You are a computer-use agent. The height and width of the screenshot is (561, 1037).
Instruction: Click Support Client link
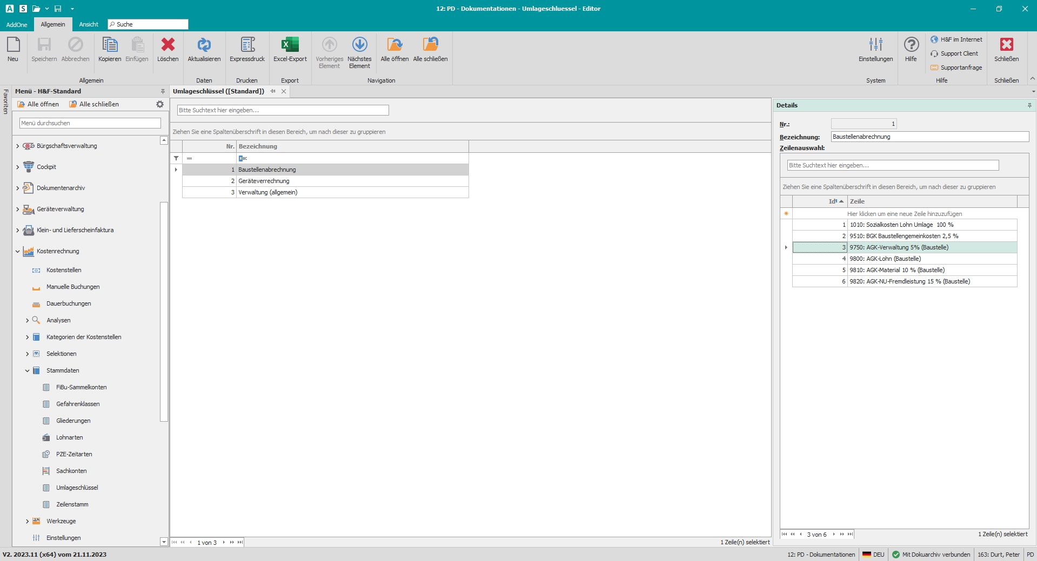click(959, 53)
